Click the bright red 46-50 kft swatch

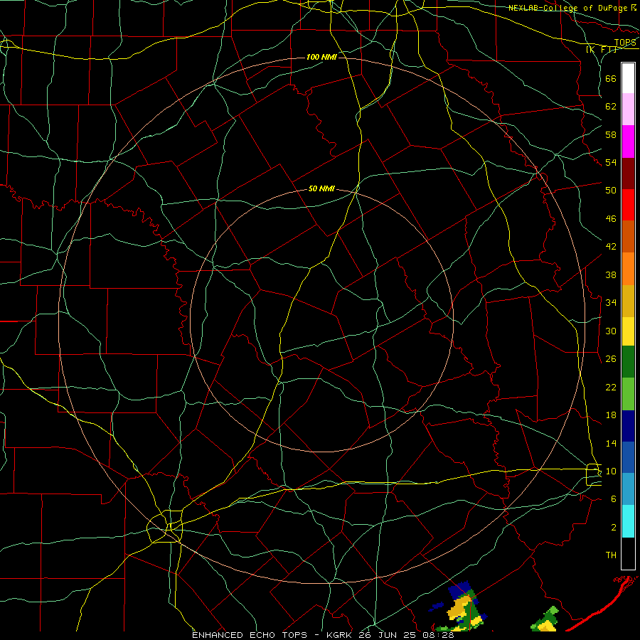(x=628, y=205)
